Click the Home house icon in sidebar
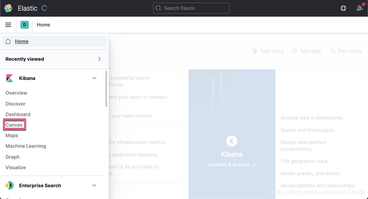368x199 pixels. pyautogui.click(x=8, y=41)
